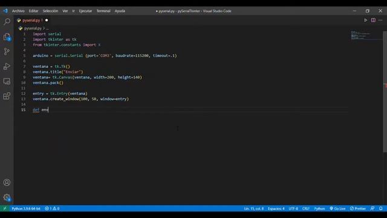Open the Run and Debug view
The height and width of the screenshot is (218, 387).
[7, 66]
